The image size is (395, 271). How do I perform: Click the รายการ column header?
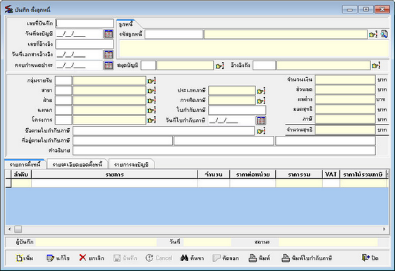[x=114, y=175]
